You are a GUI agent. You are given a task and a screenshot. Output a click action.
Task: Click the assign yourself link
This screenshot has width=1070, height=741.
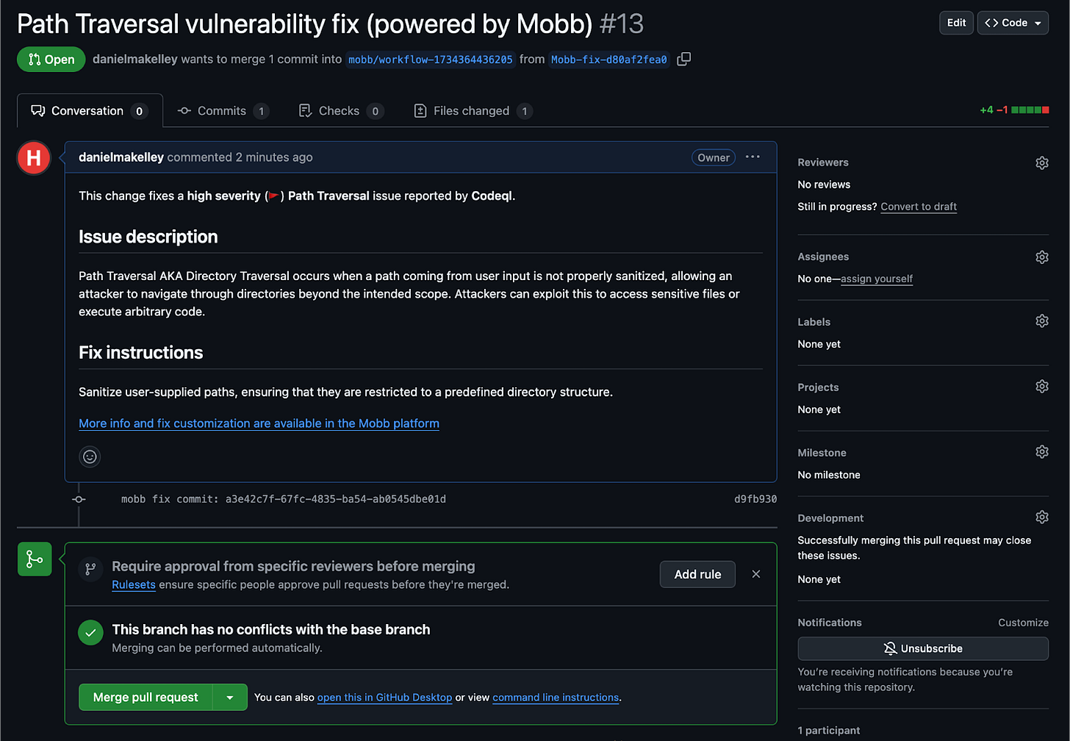point(877,279)
